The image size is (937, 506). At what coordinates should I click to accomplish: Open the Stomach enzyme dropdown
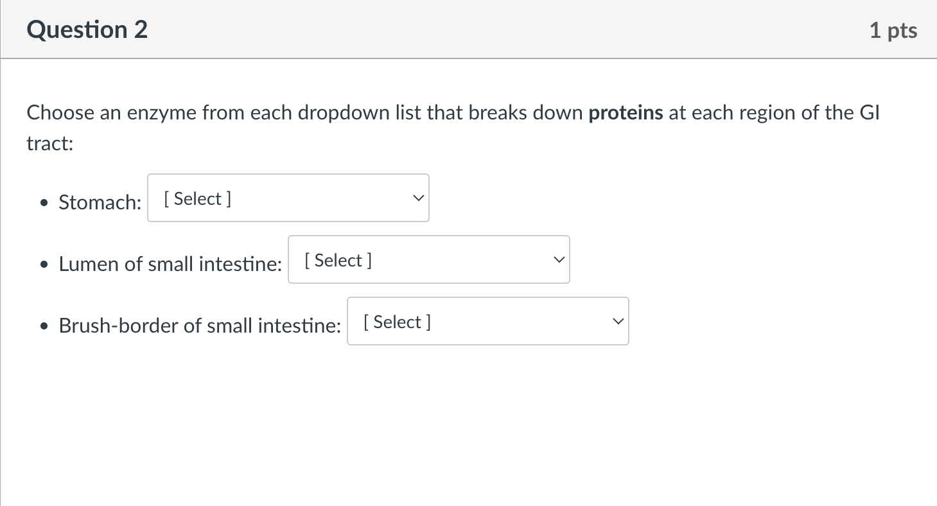point(288,198)
